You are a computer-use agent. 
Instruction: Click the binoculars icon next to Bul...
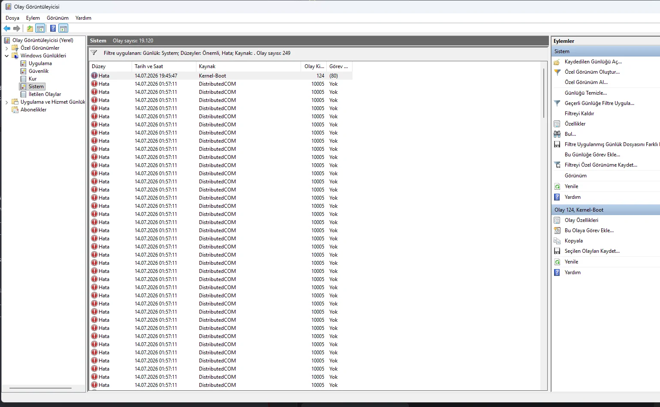[557, 134]
